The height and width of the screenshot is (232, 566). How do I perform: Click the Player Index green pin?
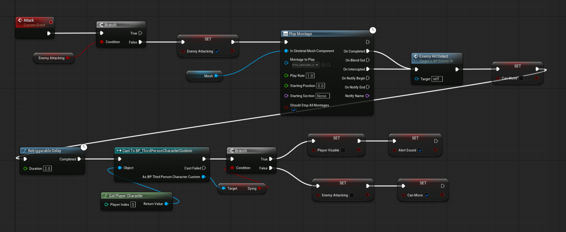(106, 205)
